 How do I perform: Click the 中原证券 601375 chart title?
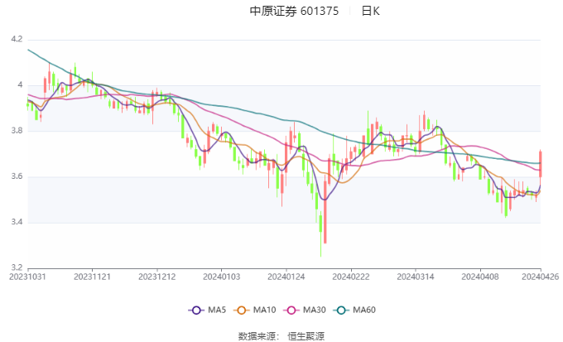(x=294, y=11)
